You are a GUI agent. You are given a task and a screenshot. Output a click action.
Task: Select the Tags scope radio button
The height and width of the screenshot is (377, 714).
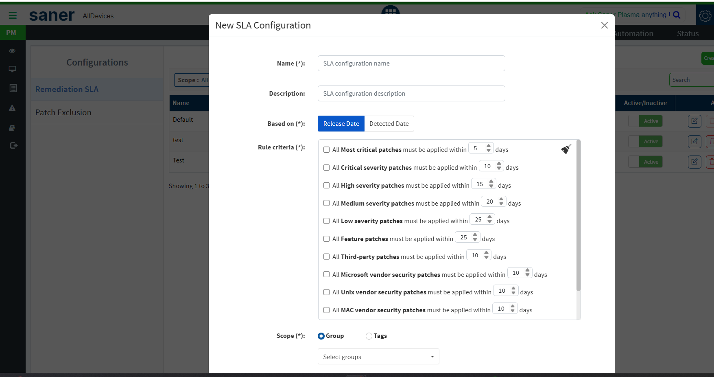[x=369, y=336]
